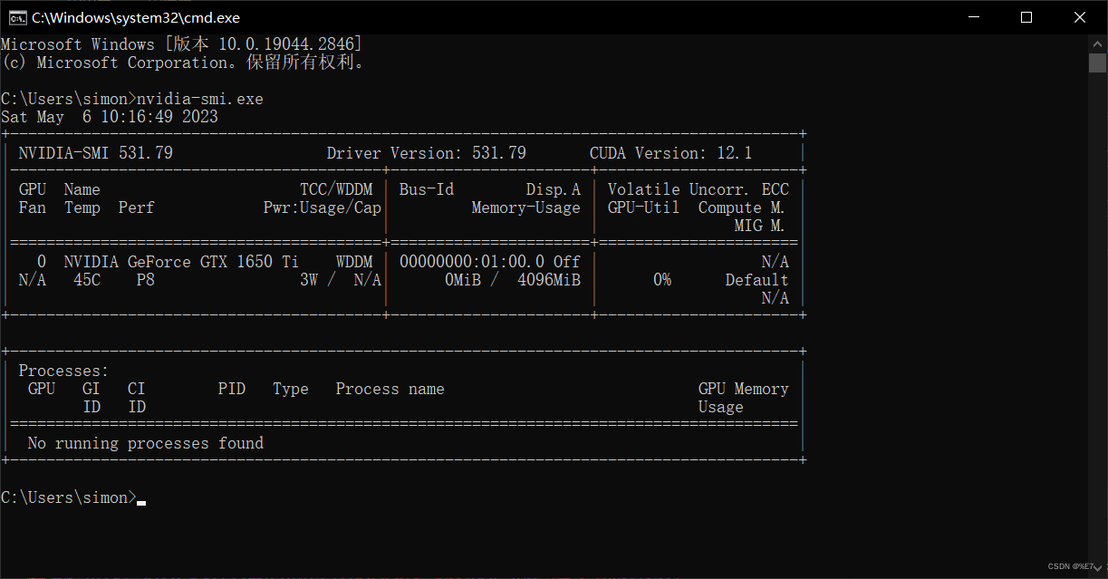
Task: Click the scrollbar up arrow
Action: tap(1097, 43)
